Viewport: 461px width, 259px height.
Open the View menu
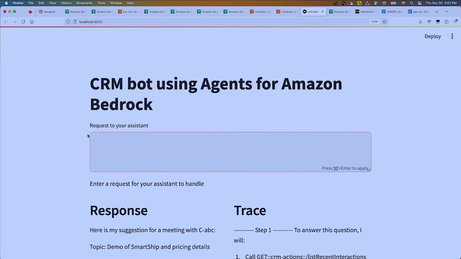point(53,3)
